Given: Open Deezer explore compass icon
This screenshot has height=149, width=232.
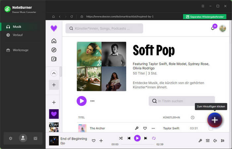Looking at the screenshot, I should pos(54,50).
